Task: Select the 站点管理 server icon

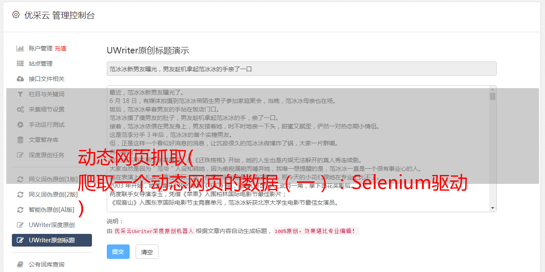Action: pyautogui.click(x=20, y=64)
